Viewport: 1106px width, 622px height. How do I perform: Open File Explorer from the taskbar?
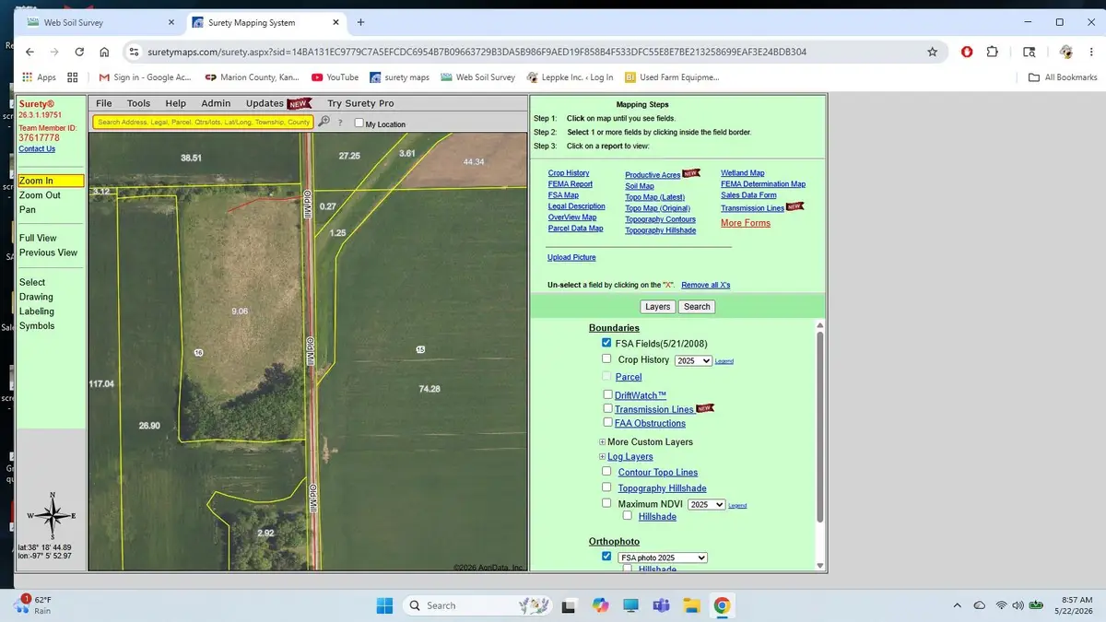(x=691, y=605)
